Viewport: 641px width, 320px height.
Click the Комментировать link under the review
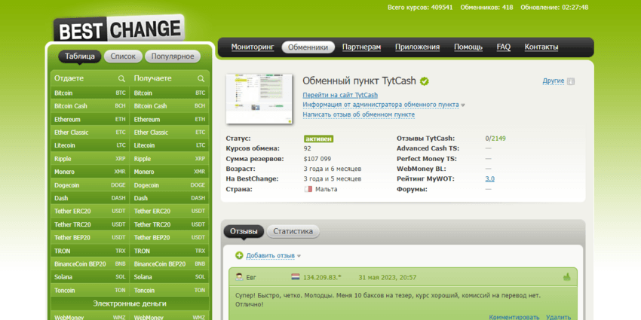coord(514,317)
